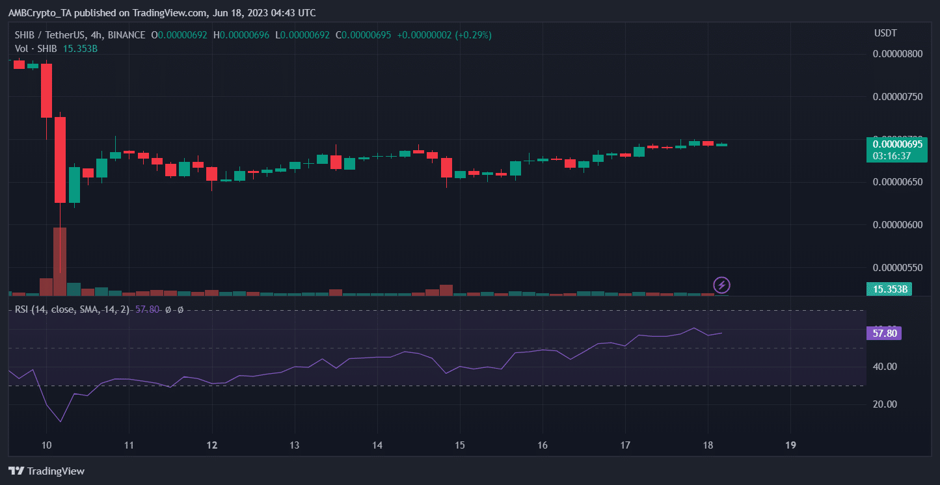The width and height of the screenshot is (940, 485).
Task: Select the RSI (14, close, SMA, 14, 2) legend
Action: 72,310
